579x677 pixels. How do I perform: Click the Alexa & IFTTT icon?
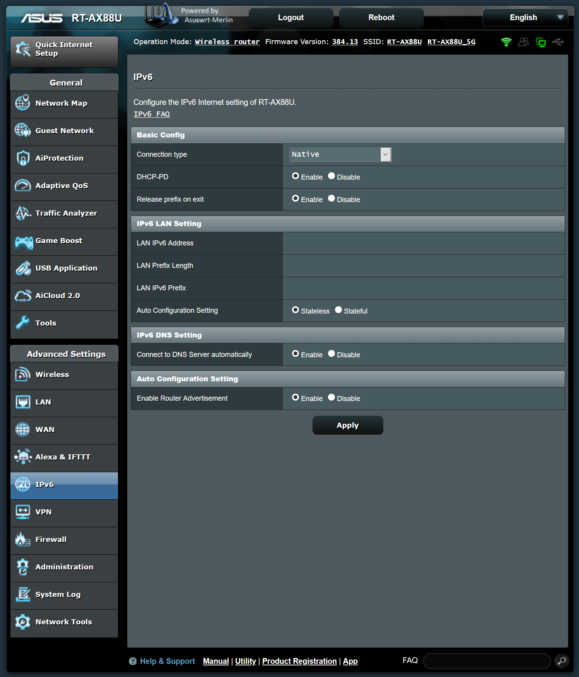[23, 457]
